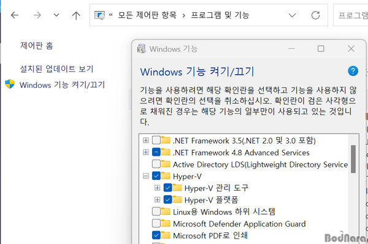The width and height of the screenshot is (368, 244).
Task: Open 제어판 홈 link
Action: (37, 45)
